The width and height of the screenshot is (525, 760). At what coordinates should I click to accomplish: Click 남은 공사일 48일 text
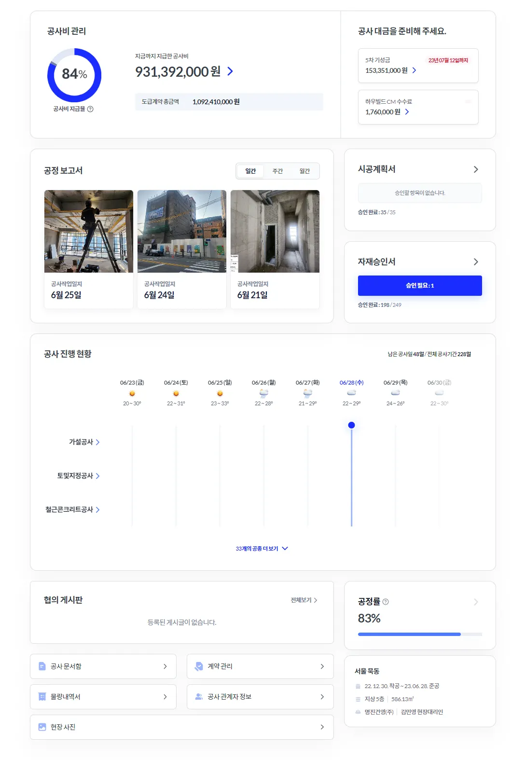click(x=406, y=354)
